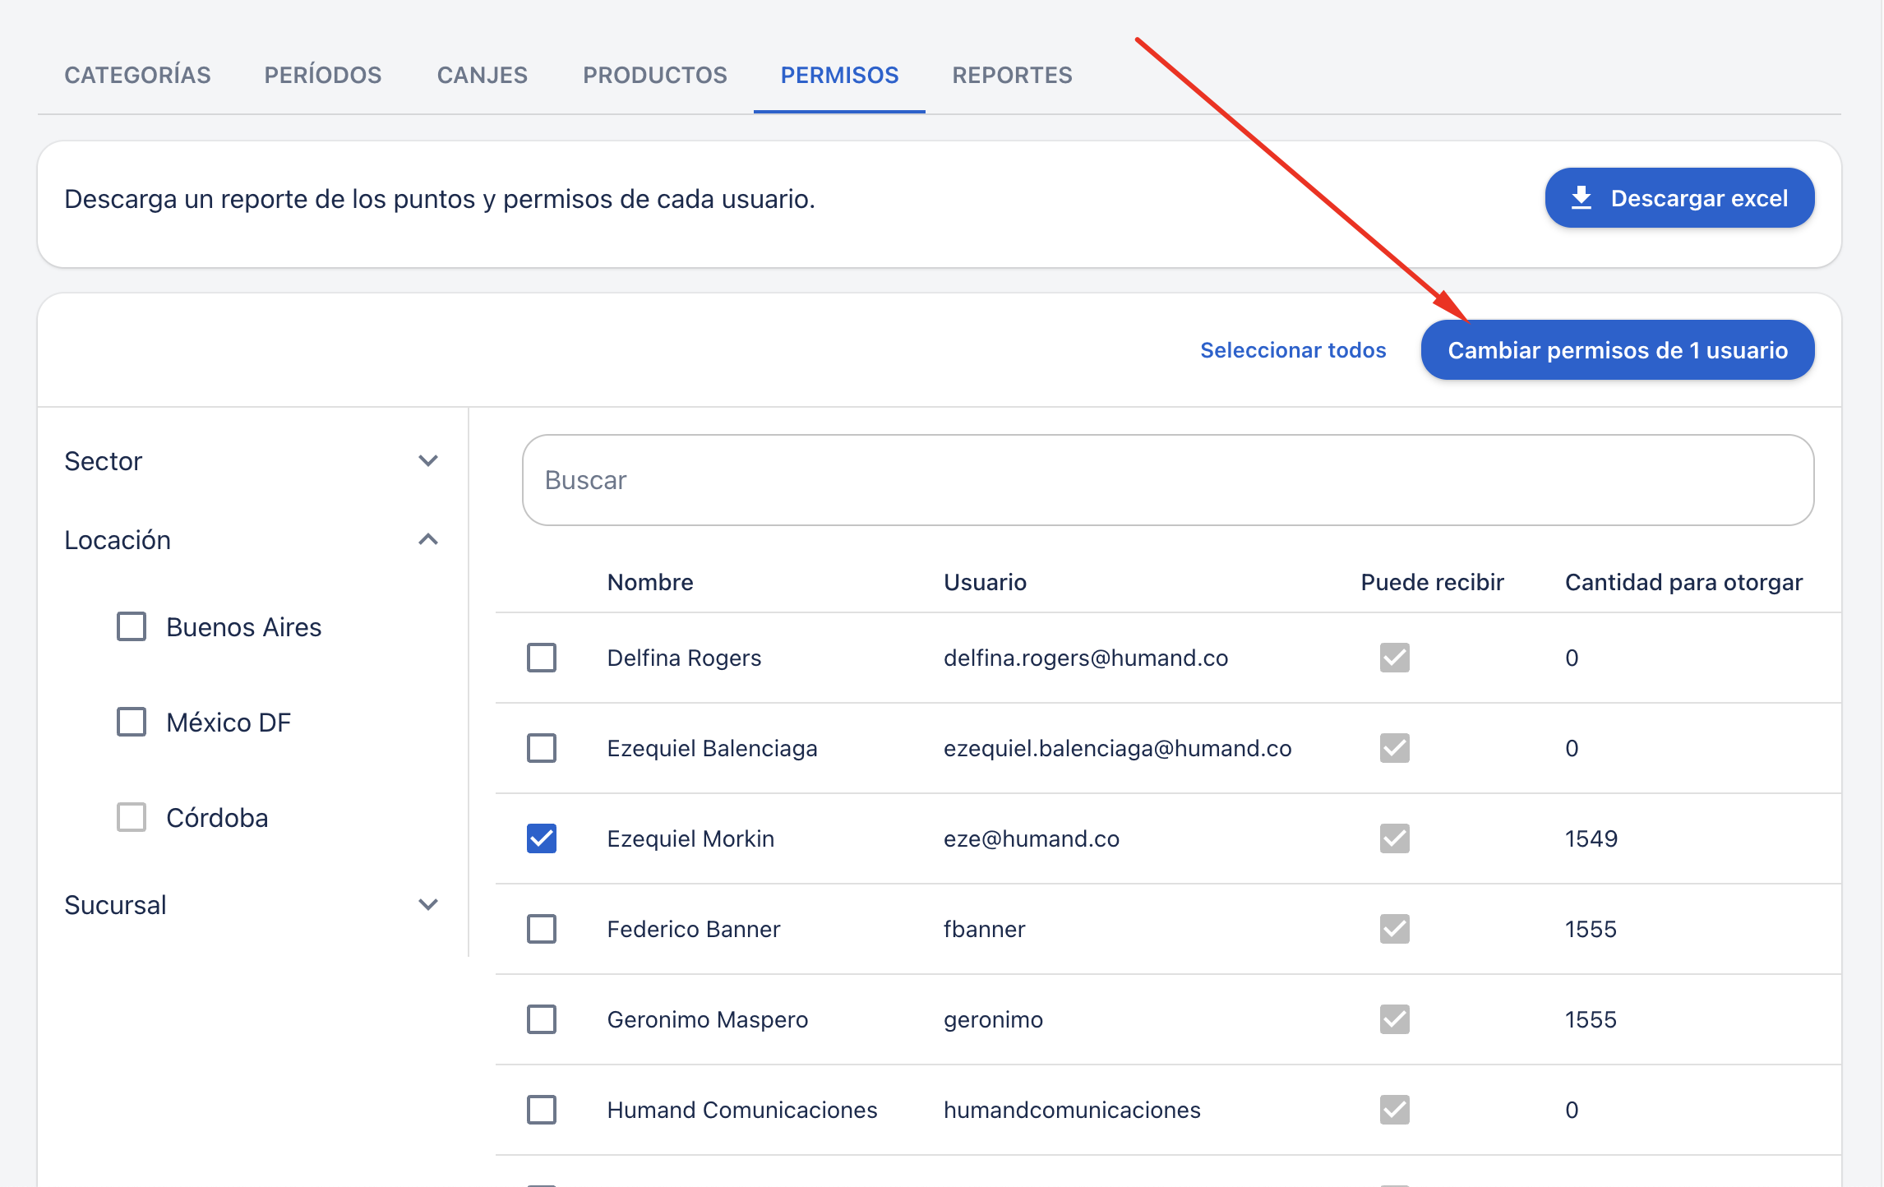Click Puede recibir checkmark for Delfina Rogers
The width and height of the screenshot is (1884, 1187).
1395,658
